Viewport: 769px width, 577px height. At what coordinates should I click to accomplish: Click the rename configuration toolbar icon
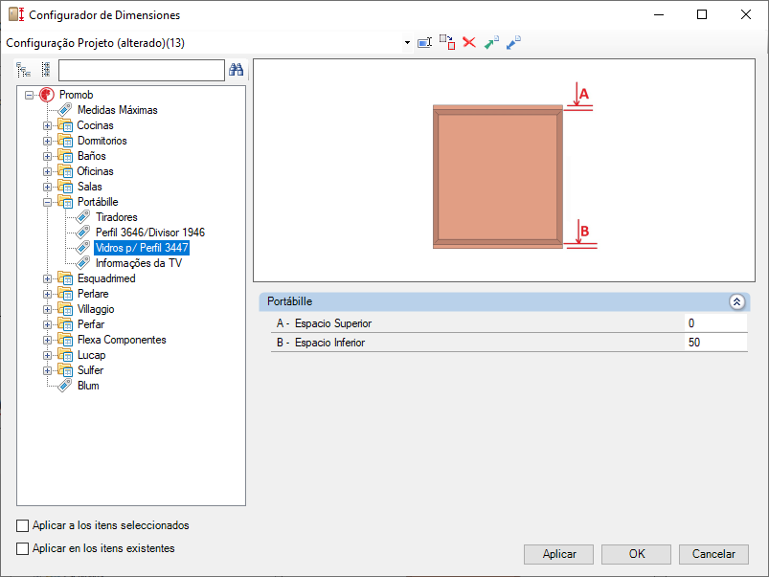pyautogui.click(x=424, y=43)
